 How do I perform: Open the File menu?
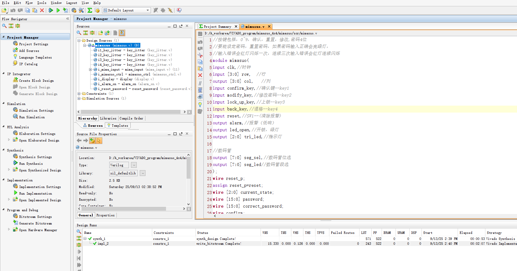coord(6,3)
